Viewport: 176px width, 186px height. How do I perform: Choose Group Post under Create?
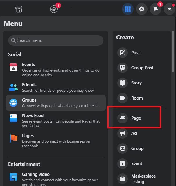(x=141, y=68)
